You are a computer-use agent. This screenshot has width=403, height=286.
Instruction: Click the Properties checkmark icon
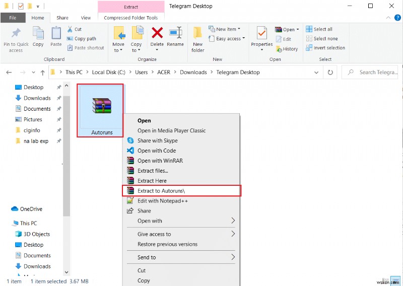[261, 33]
